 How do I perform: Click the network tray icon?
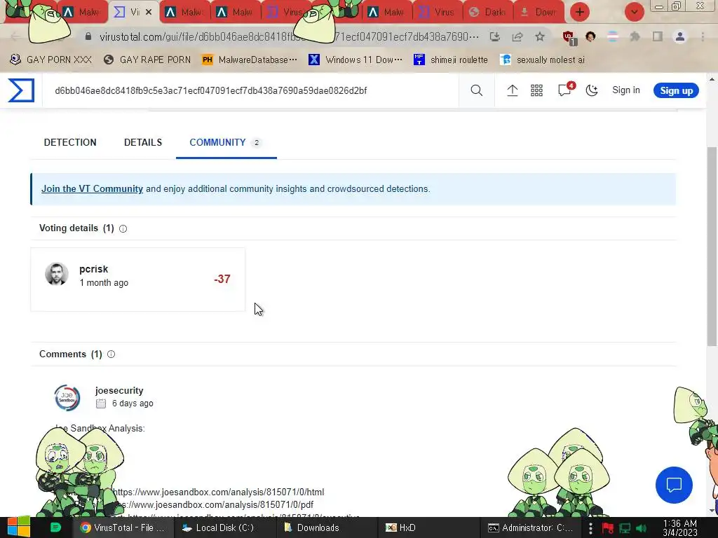pyautogui.click(x=625, y=528)
